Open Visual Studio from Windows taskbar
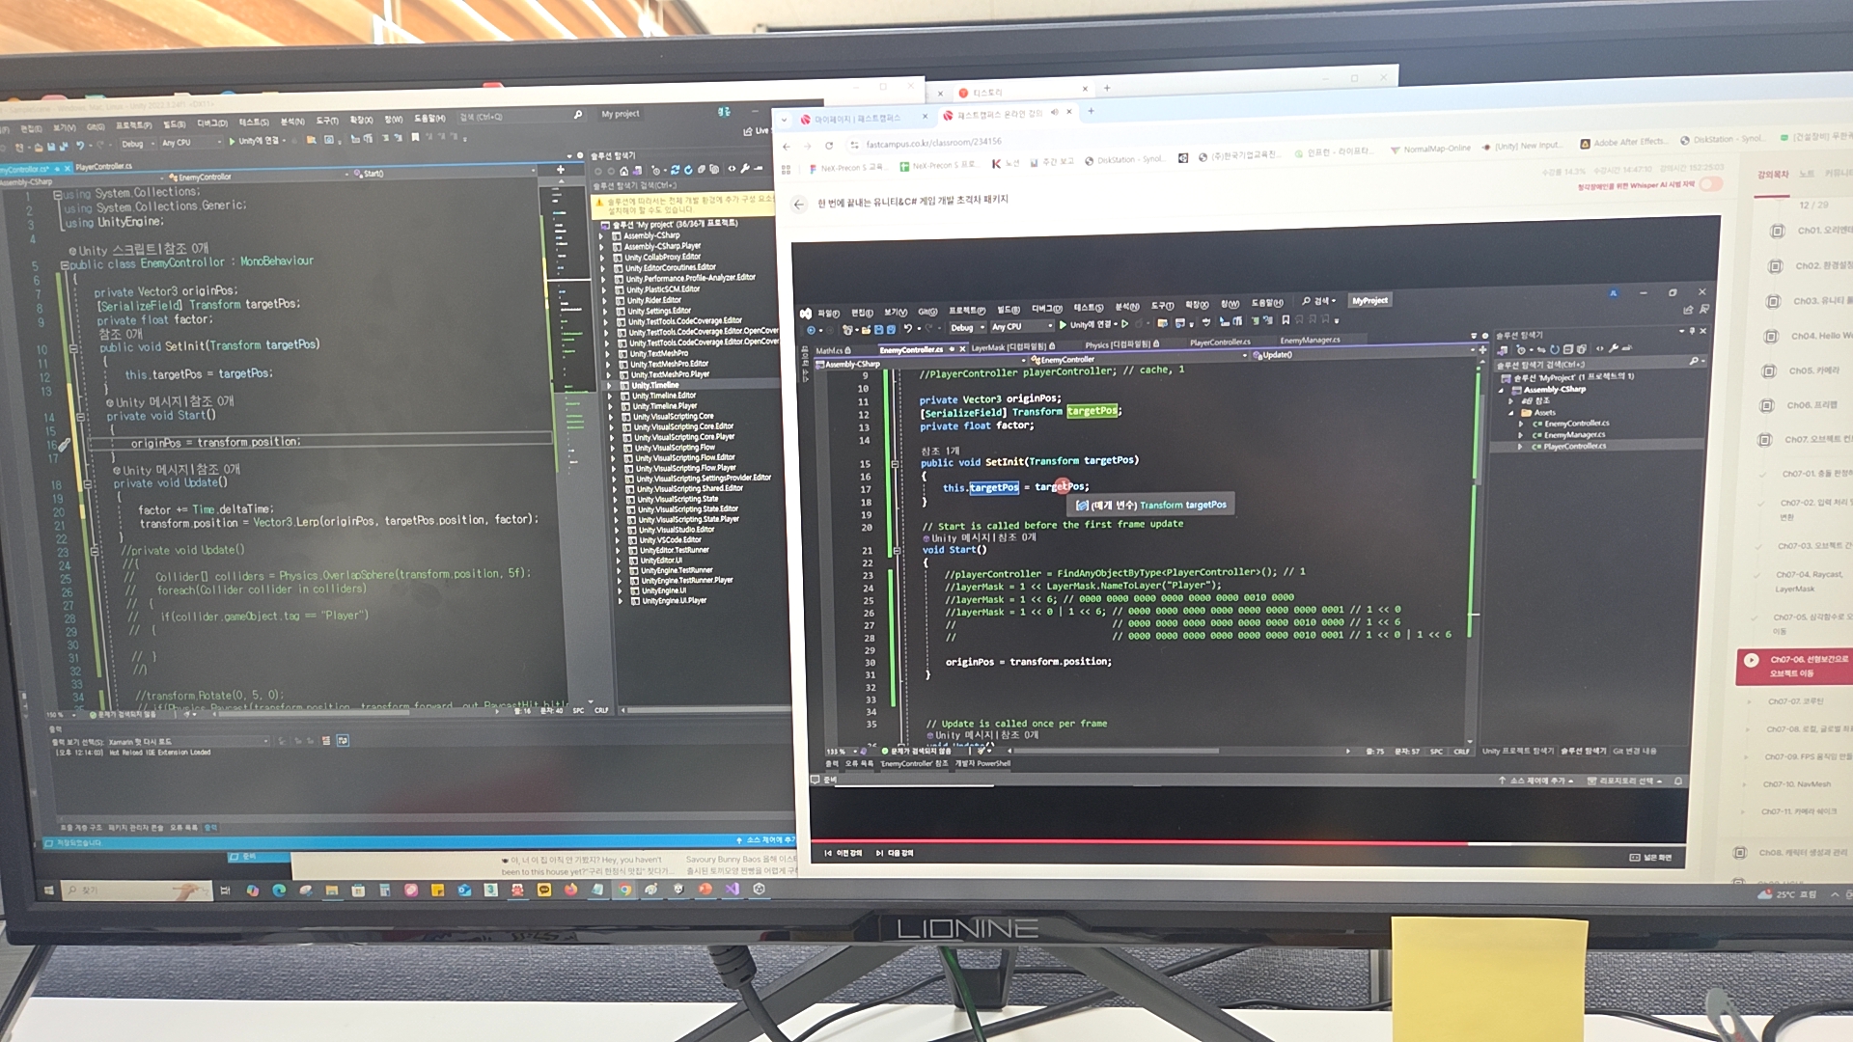 tap(732, 890)
